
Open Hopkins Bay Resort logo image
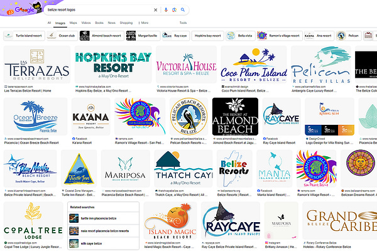113,65
